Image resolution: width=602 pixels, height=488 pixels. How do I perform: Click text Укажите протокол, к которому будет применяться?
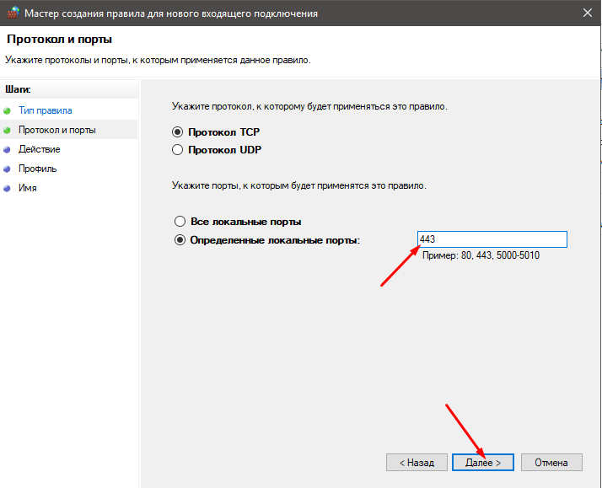click(309, 106)
